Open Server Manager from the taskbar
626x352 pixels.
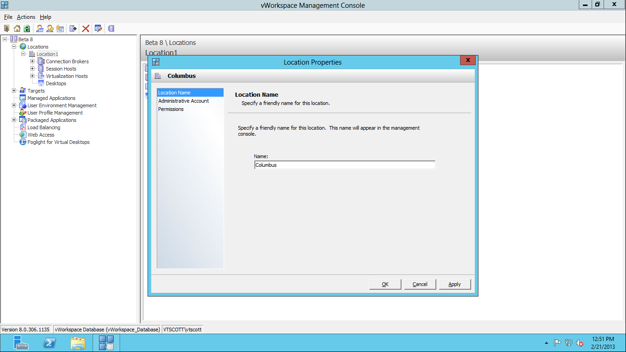21,343
